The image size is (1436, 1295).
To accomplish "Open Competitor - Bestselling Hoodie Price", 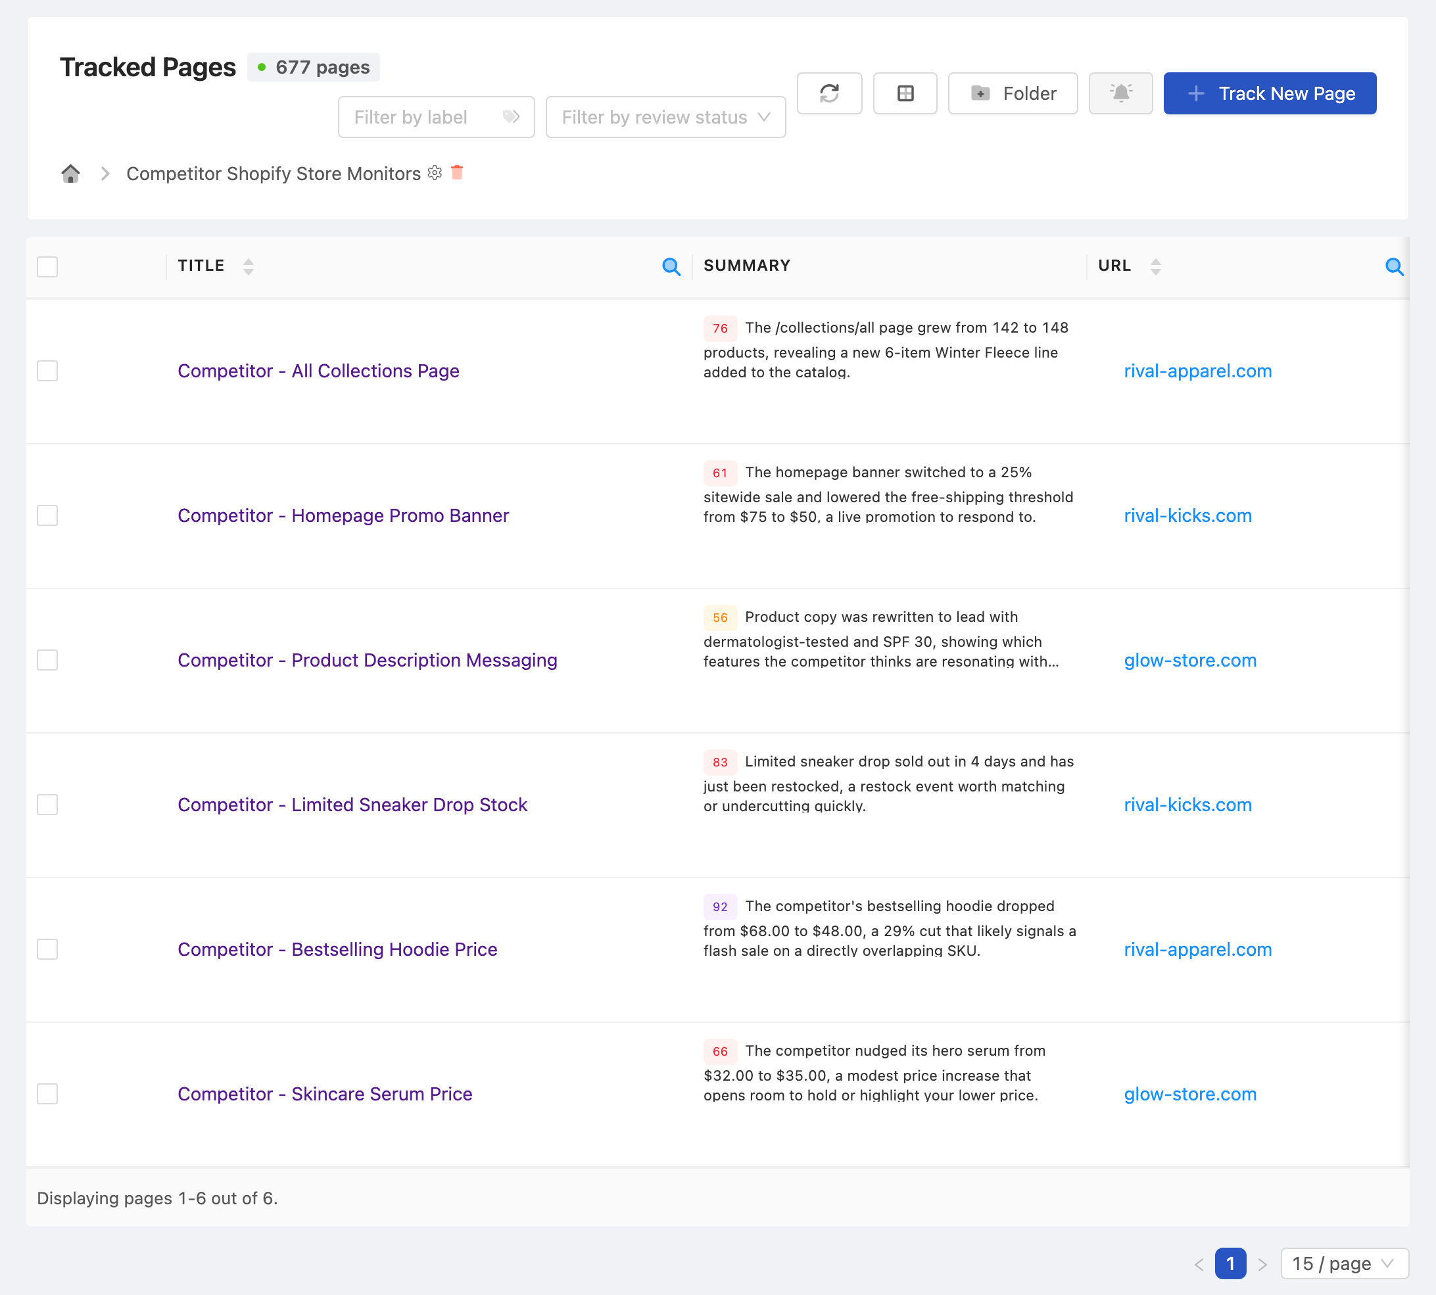I will pyautogui.click(x=337, y=949).
